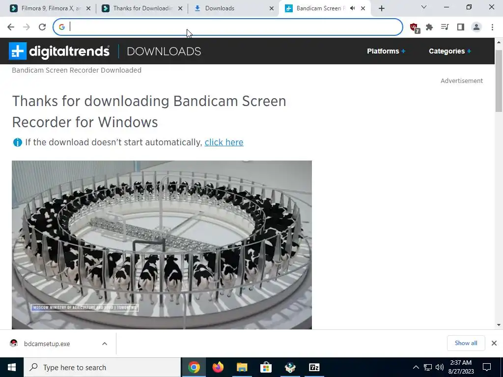Click the Bandicam Screen Recorder Downloaded breadcrumb

tap(77, 70)
